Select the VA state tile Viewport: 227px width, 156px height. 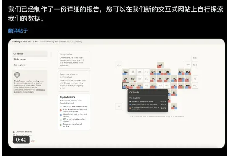174,86
